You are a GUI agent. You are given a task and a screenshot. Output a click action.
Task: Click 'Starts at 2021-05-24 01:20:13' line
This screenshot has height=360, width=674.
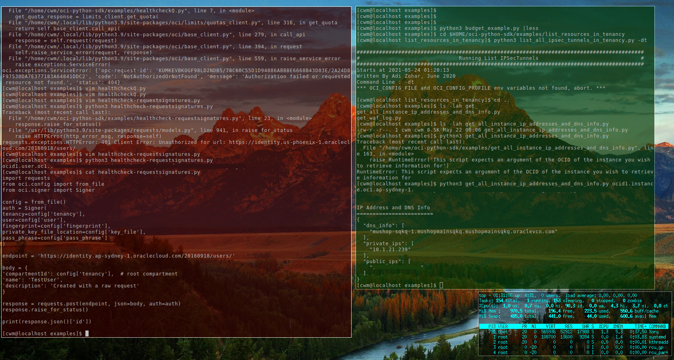click(x=403, y=70)
